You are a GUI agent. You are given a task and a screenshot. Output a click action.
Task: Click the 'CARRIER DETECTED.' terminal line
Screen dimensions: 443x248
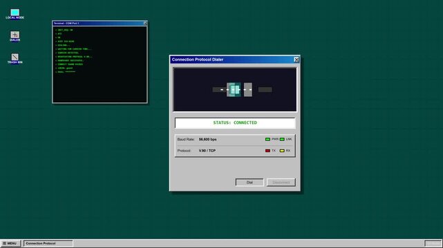coord(67,52)
